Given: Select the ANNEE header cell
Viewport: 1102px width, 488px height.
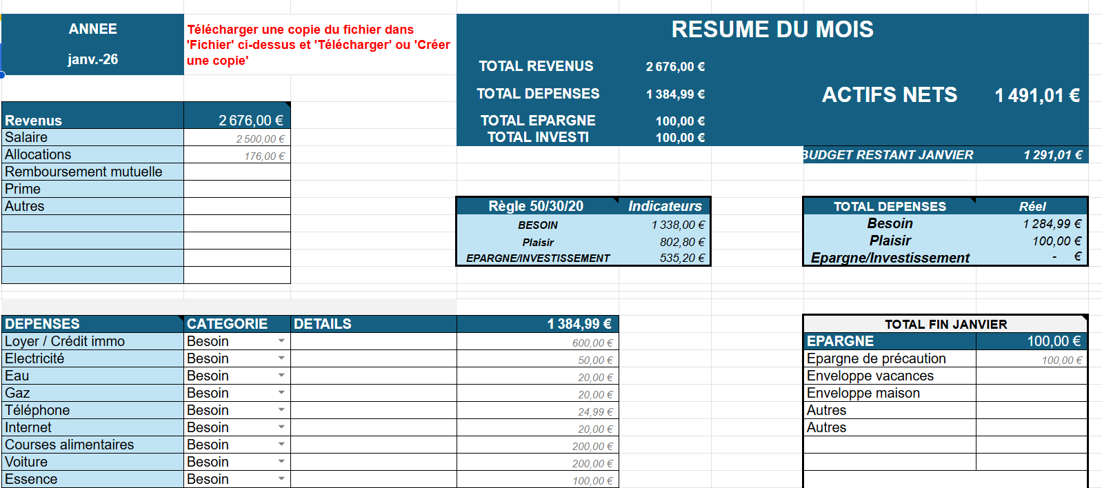Looking at the screenshot, I should (x=92, y=29).
